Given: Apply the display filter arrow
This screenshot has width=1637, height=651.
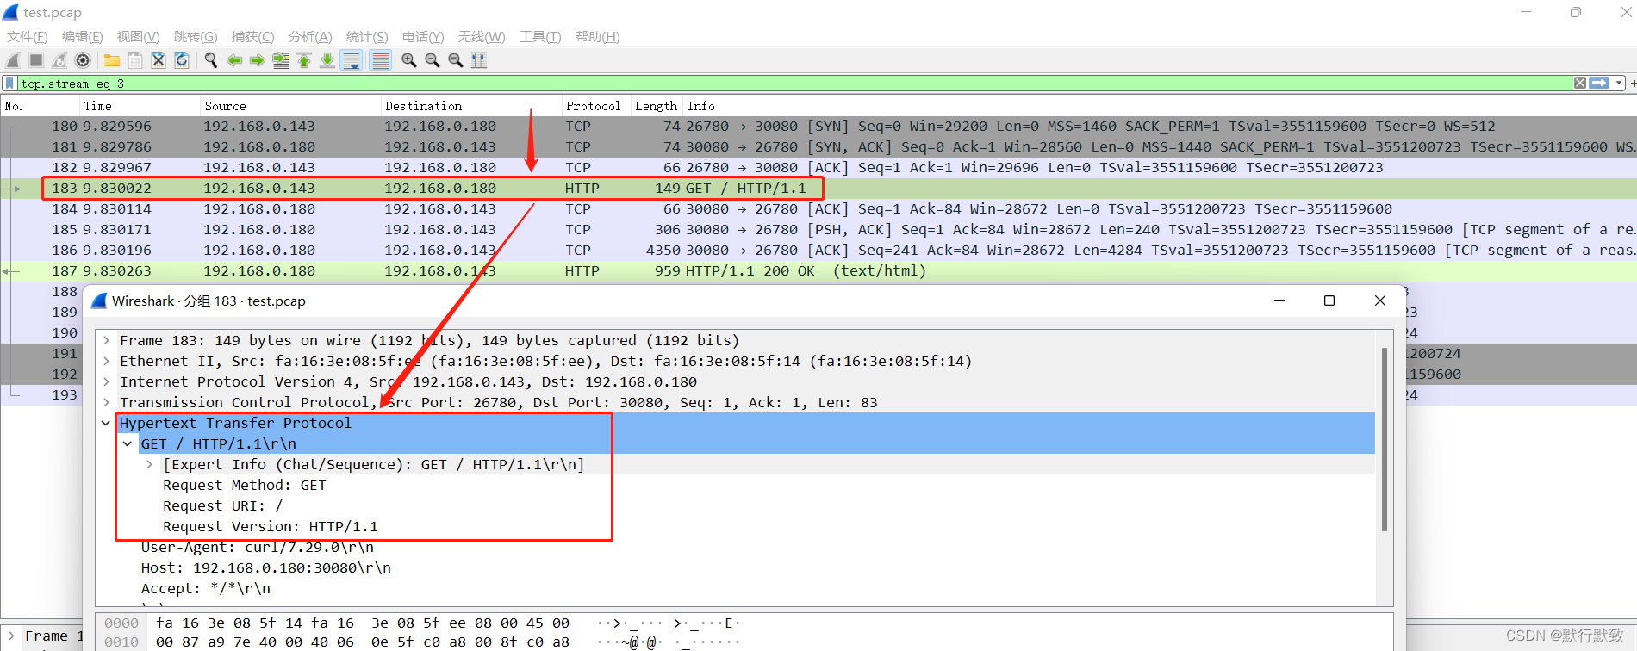Looking at the screenshot, I should tap(1599, 84).
